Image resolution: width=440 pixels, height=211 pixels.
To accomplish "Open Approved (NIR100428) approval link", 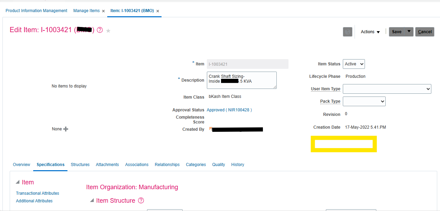I will 229,110.
